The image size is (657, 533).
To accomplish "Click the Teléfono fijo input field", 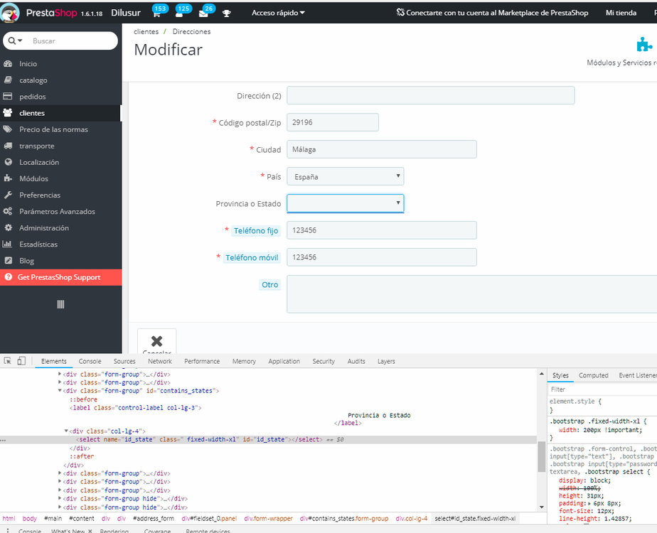I will click(x=382, y=230).
